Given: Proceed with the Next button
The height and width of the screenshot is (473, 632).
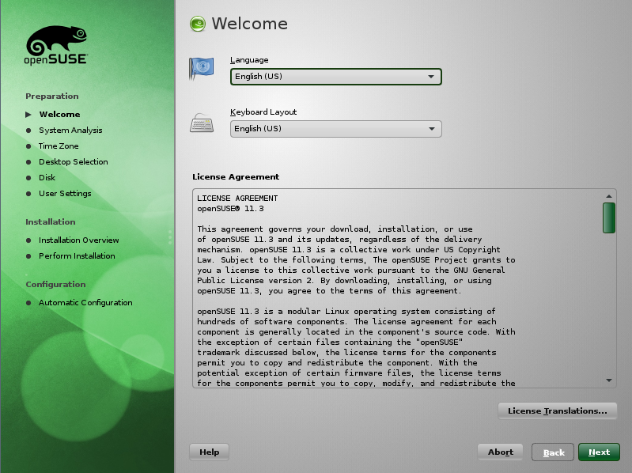Looking at the screenshot, I should coord(599,452).
